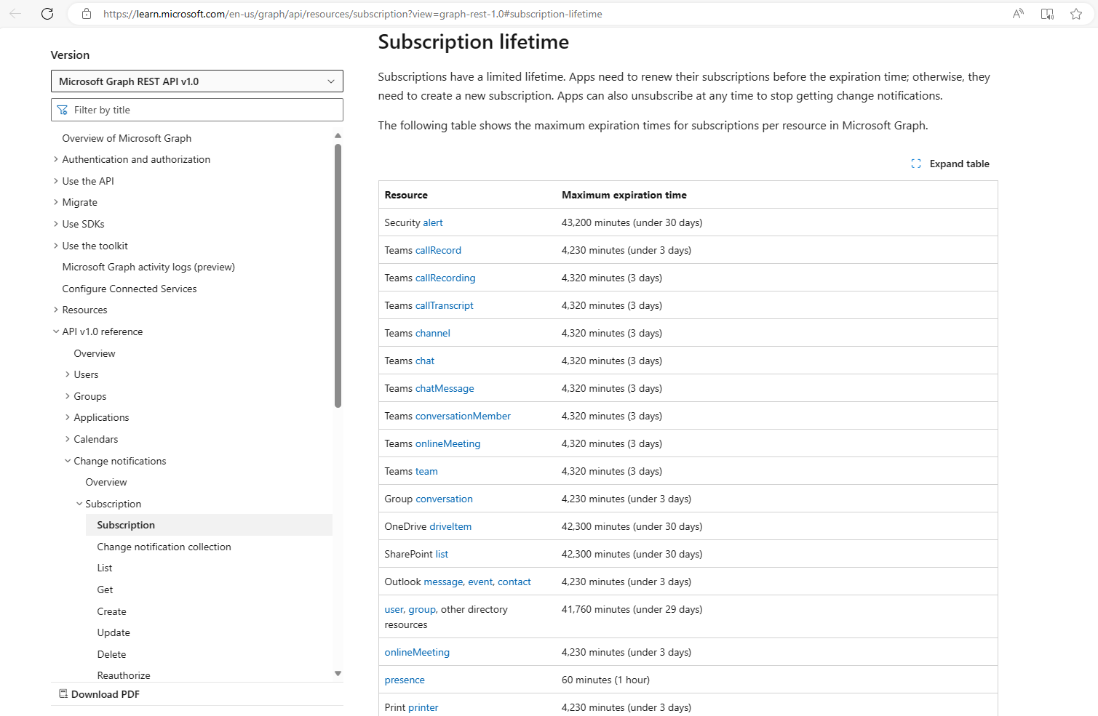Expand the Resources tree node
The height and width of the screenshot is (716, 1098).
[56, 310]
